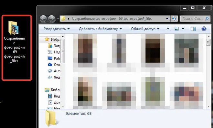Screen dimensions: 213x128
Task: Select Сохранённые фотографии 69 фотографий_files path segment
Action: [112, 19]
